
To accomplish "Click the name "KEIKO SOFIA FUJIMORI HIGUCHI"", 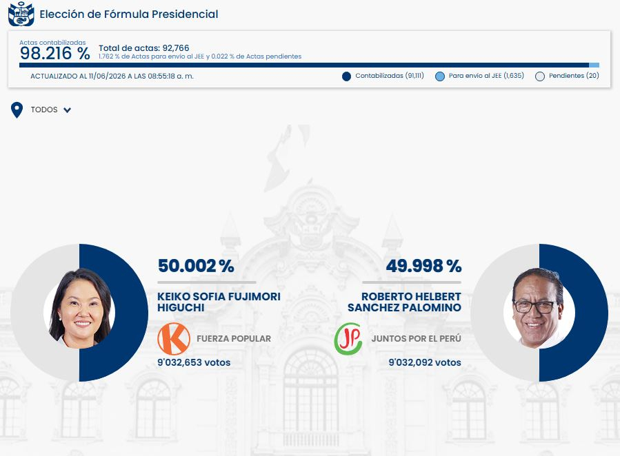I will point(219,302).
